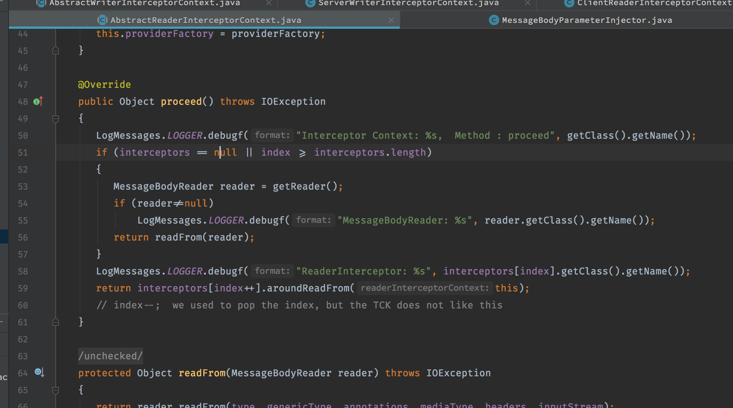Click the readerInterceptorContext parameter hint

(425, 288)
